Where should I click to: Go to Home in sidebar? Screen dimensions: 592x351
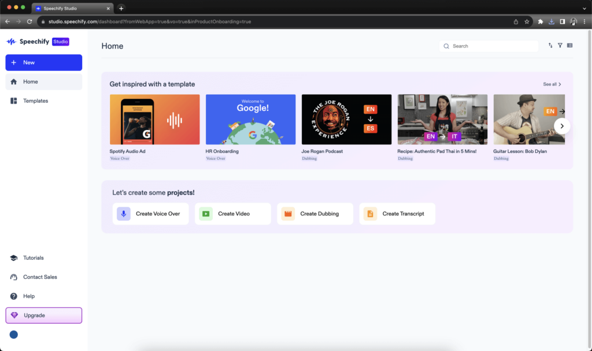click(x=44, y=82)
